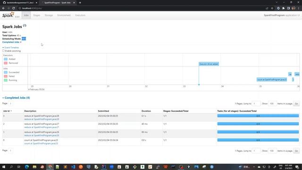Click the Failed jobs legend swatch

tap(6, 76)
